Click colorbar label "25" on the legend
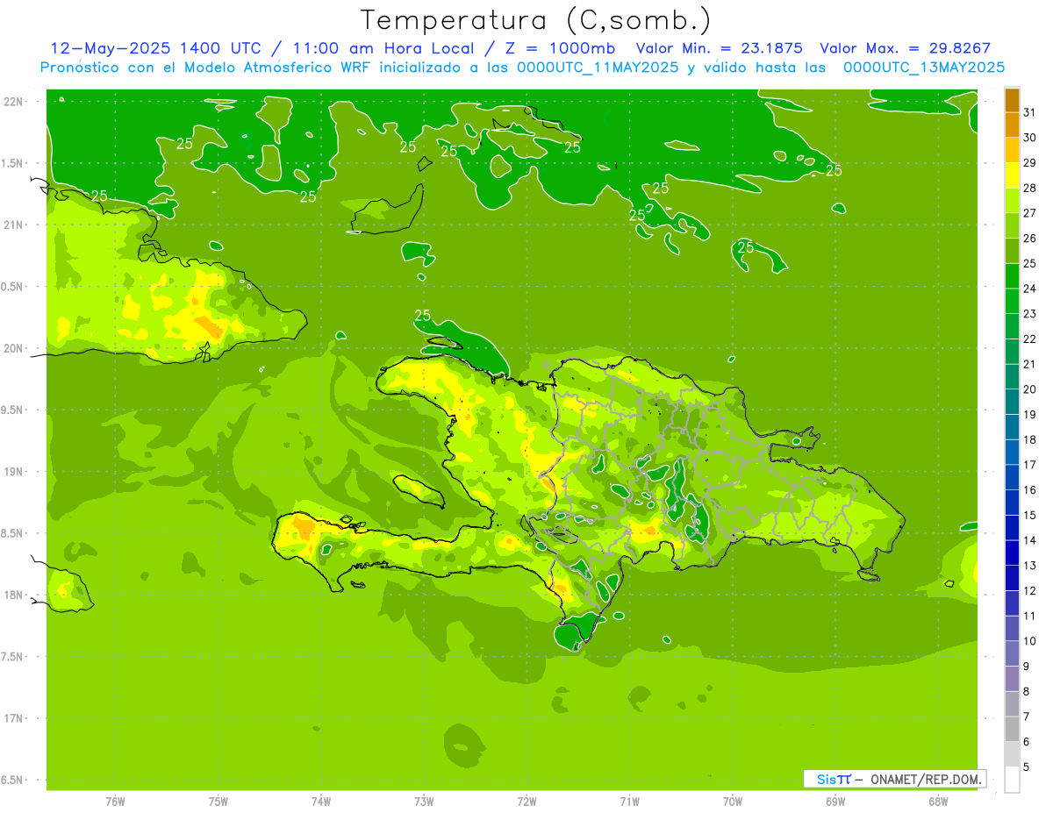Screen dimensions: 1053x813 coord(1030,263)
